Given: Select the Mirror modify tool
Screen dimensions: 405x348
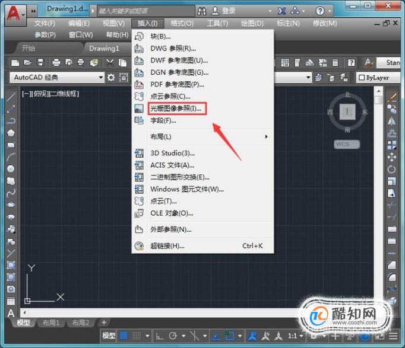Looking at the screenshot, I should click(392, 121).
